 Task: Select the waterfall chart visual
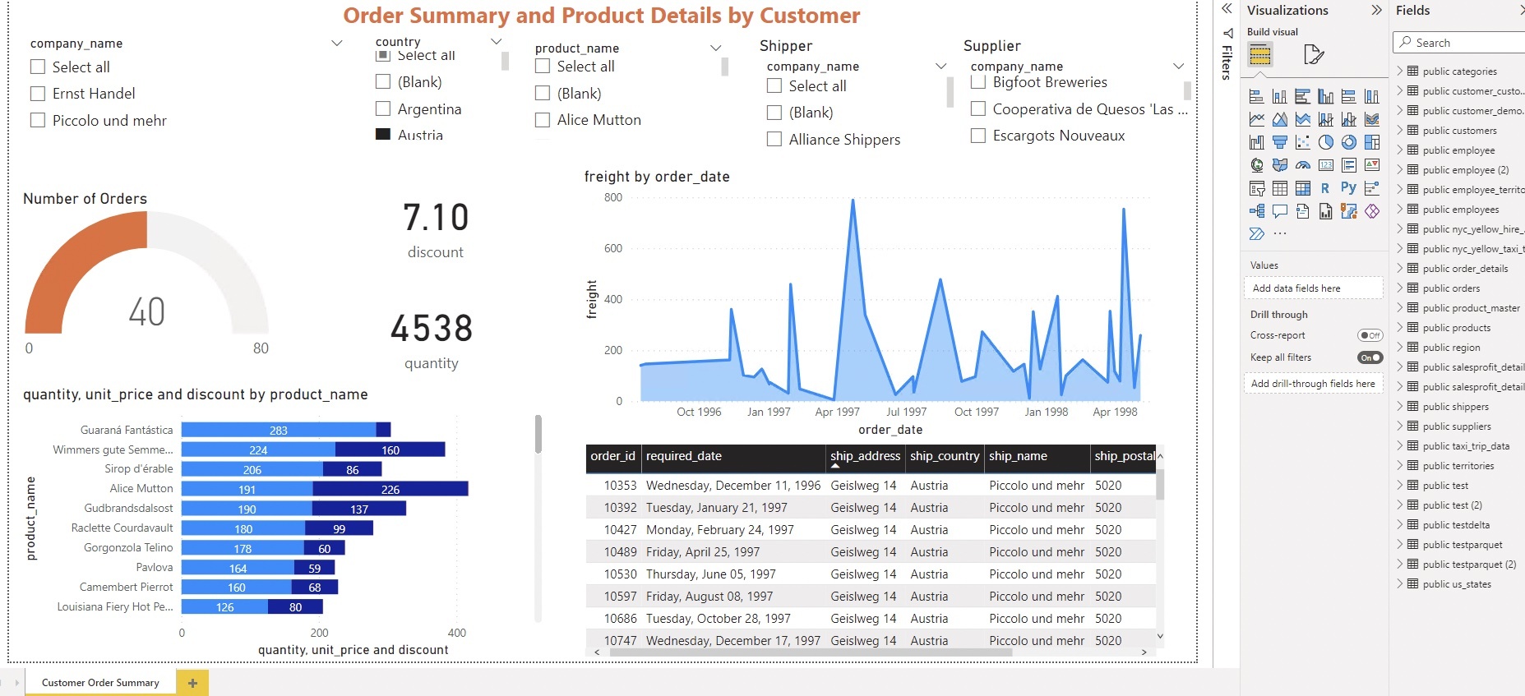tap(1257, 142)
